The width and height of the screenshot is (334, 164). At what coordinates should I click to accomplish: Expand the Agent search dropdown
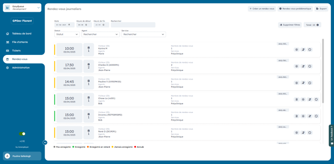100,34
